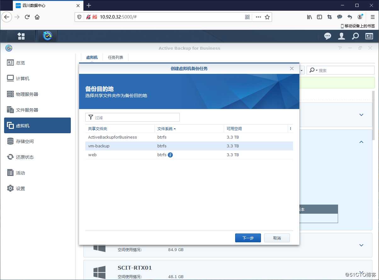The width and height of the screenshot is (379, 280).
Task: Open the 设置 settings section
Action: (x=37, y=188)
